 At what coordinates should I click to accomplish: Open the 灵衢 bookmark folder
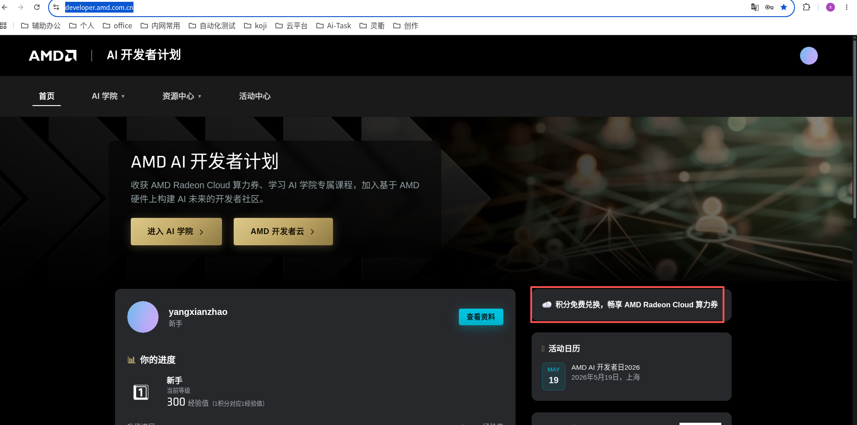pos(372,26)
